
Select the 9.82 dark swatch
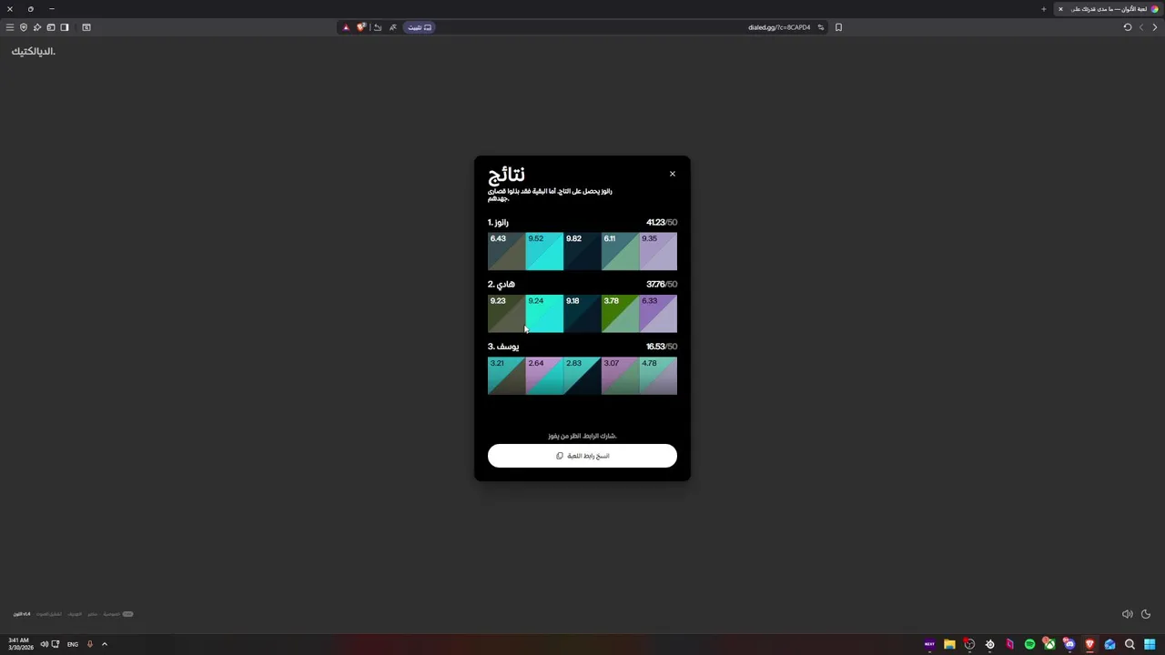click(x=582, y=251)
